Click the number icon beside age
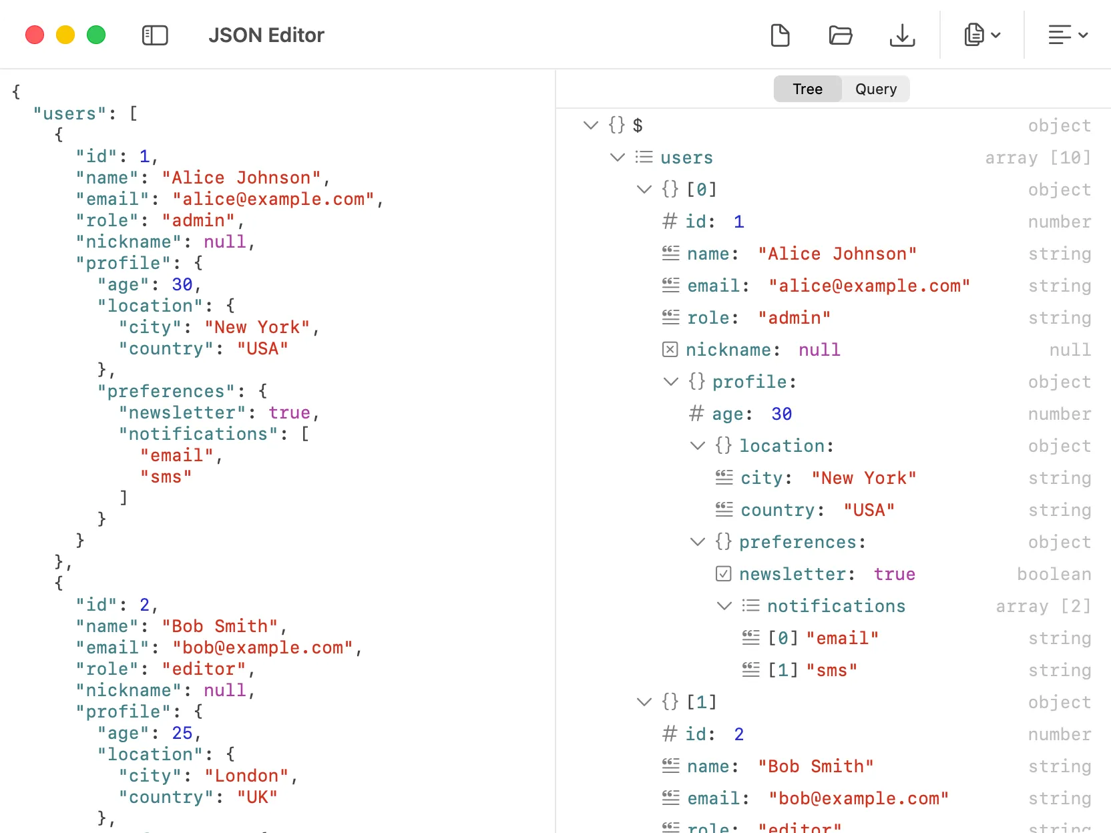 click(x=695, y=414)
